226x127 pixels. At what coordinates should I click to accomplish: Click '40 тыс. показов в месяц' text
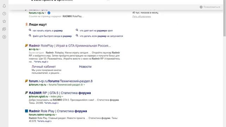click(145, 13)
